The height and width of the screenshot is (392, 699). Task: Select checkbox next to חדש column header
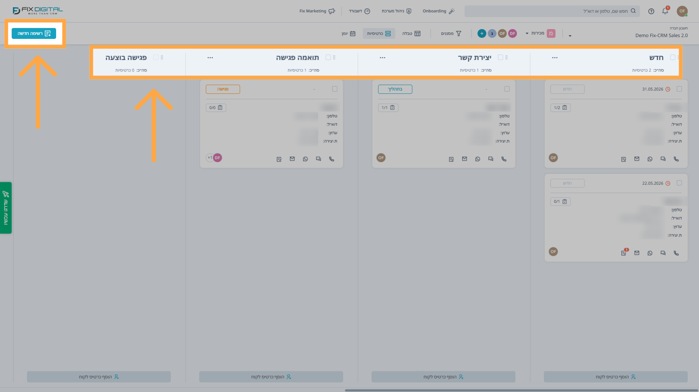673,57
